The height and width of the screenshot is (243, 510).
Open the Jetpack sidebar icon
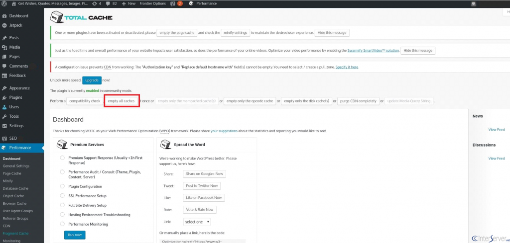point(4,25)
